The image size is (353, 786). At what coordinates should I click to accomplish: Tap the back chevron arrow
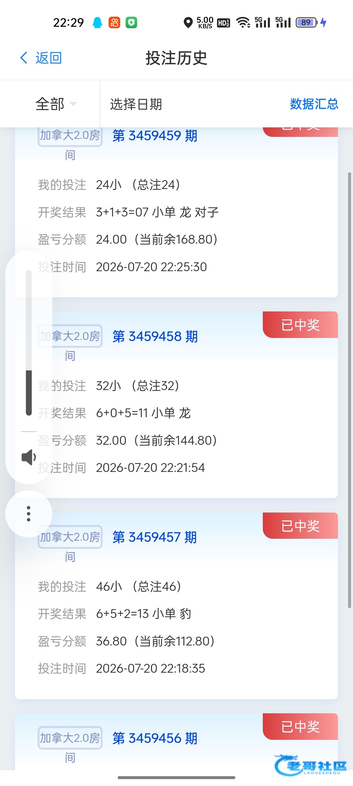(24, 58)
